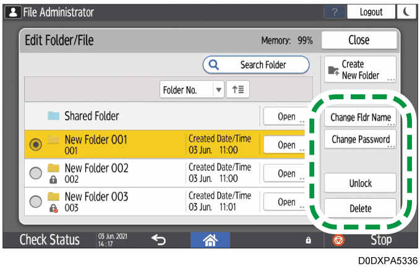Select New Folder 002 radio button
Image resolution: width=420 pixels, height=267 pixels.
(36, 173)
